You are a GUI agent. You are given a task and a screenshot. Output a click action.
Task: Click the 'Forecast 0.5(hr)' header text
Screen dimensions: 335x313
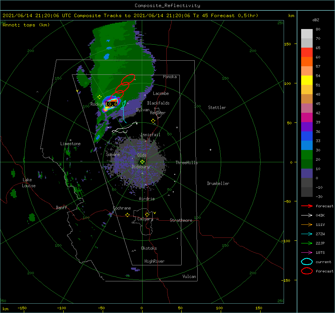click(234, 16)
